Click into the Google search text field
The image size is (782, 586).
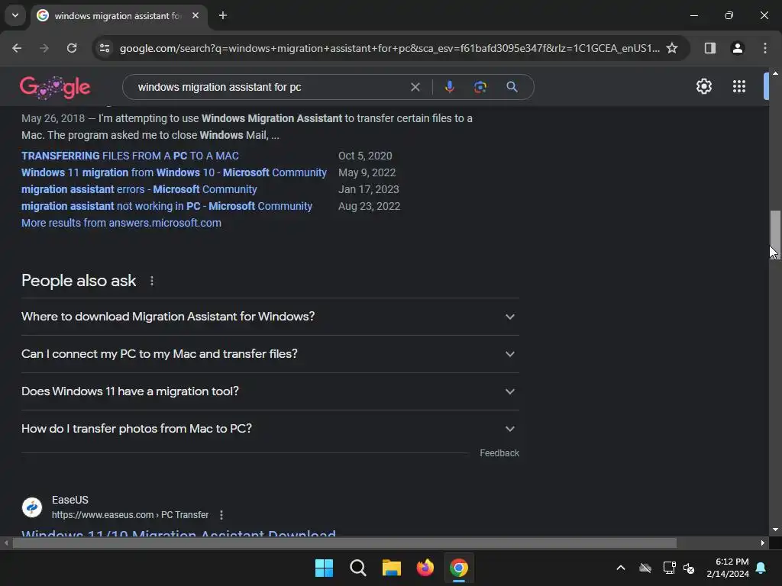pyautogui.click(x=270, y=87)
